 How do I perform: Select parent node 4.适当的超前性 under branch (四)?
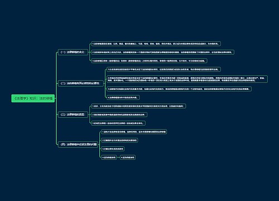109,157
